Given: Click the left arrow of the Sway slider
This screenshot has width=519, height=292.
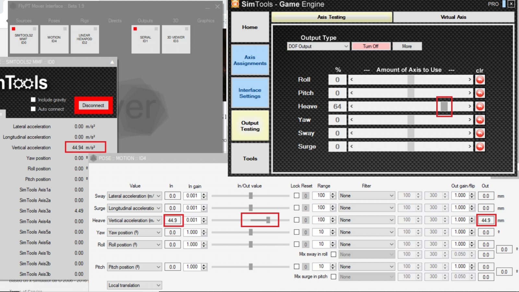Looking at the screenshot, I should pos(352,133).
